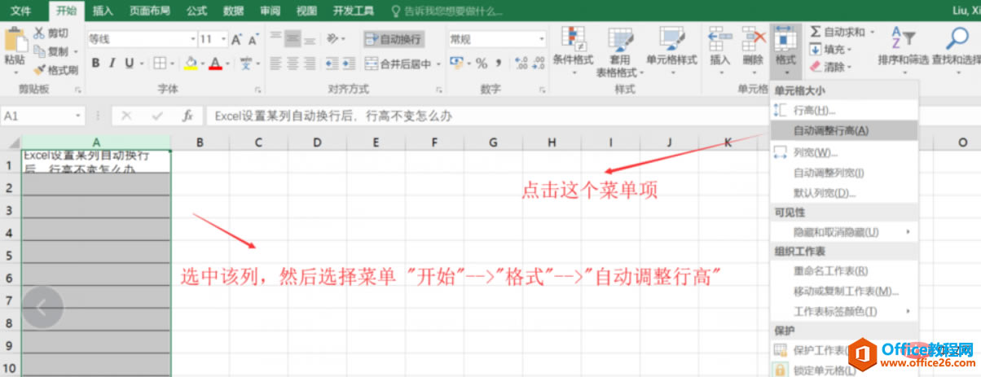Click the AutoSum (自动求和) sigma icon
981x377 pixels.
815,32
